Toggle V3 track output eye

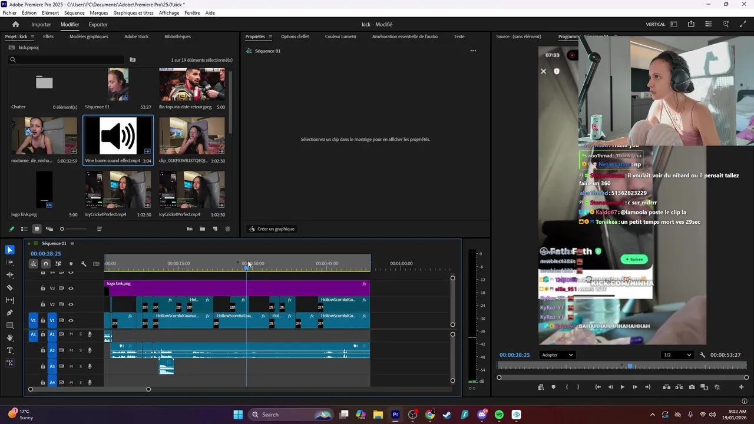71,289
